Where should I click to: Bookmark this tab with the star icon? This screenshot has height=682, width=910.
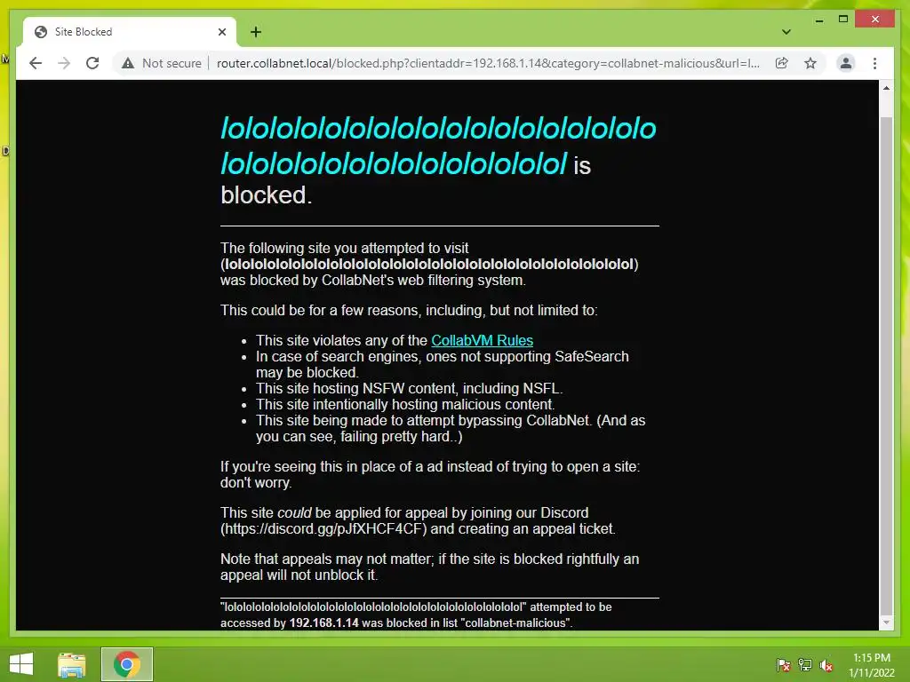click(x=810, y=63)
